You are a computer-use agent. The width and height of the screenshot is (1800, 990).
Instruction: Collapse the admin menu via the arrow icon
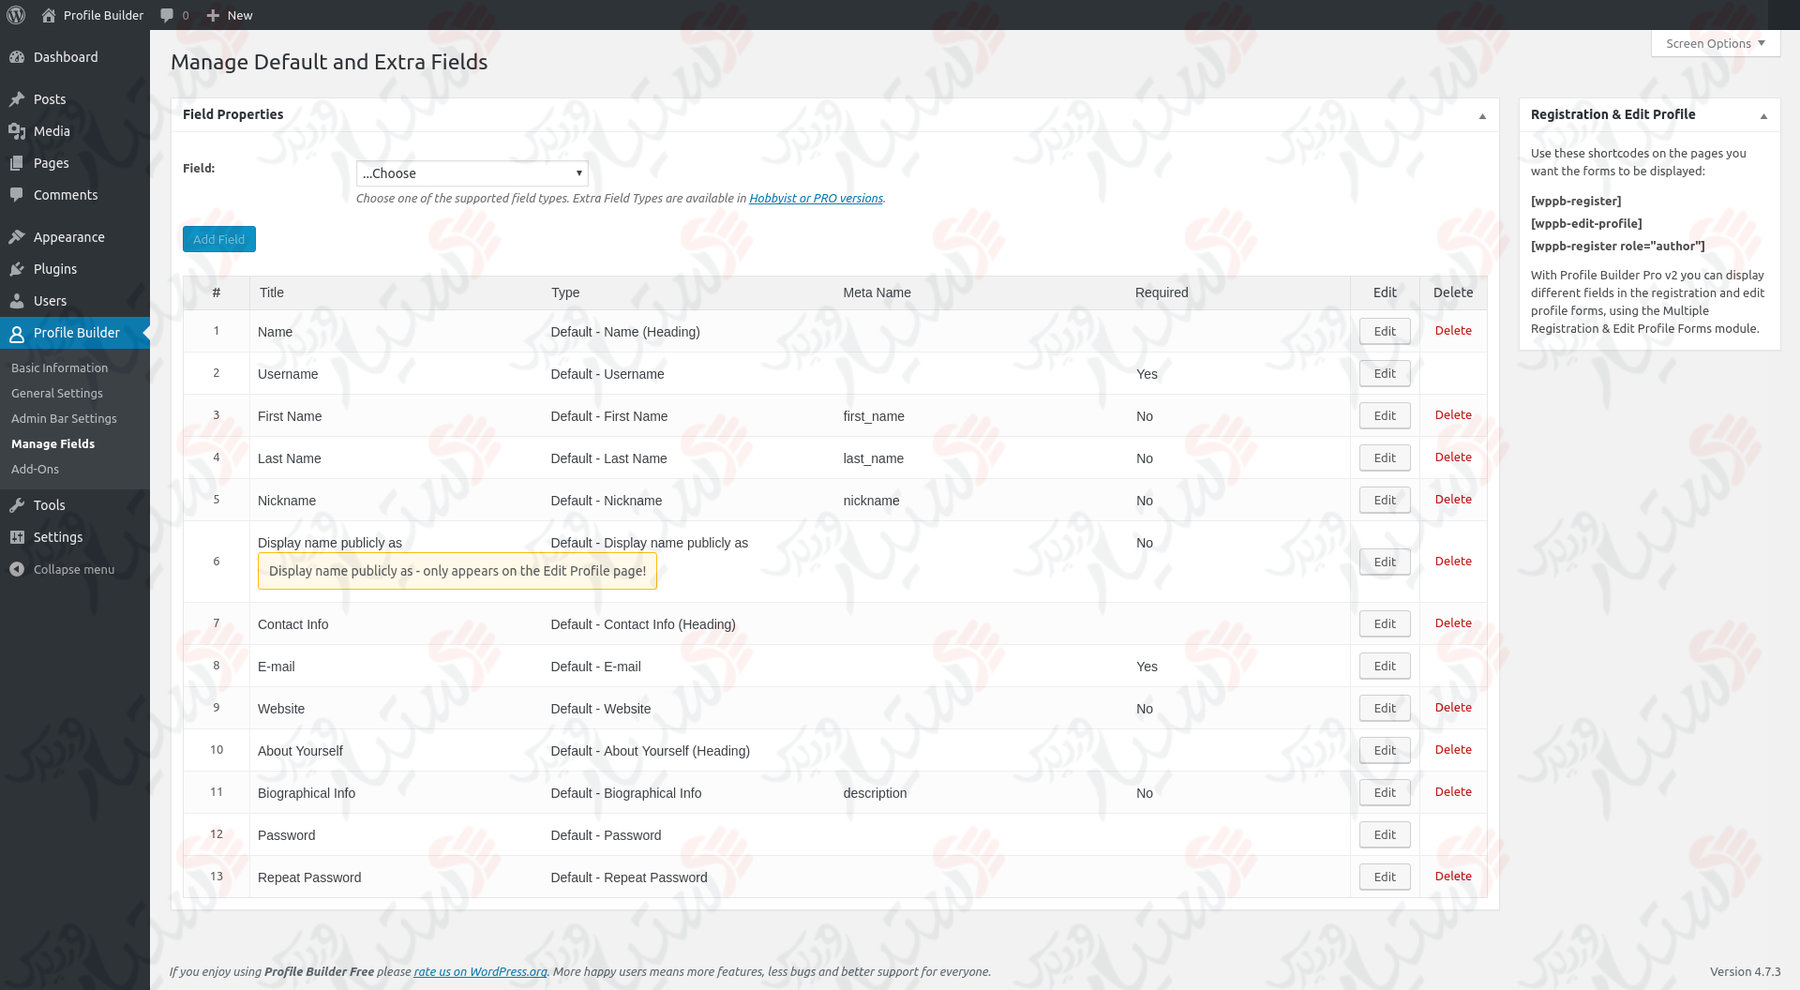pyautogui.click(x=16, y=569)
